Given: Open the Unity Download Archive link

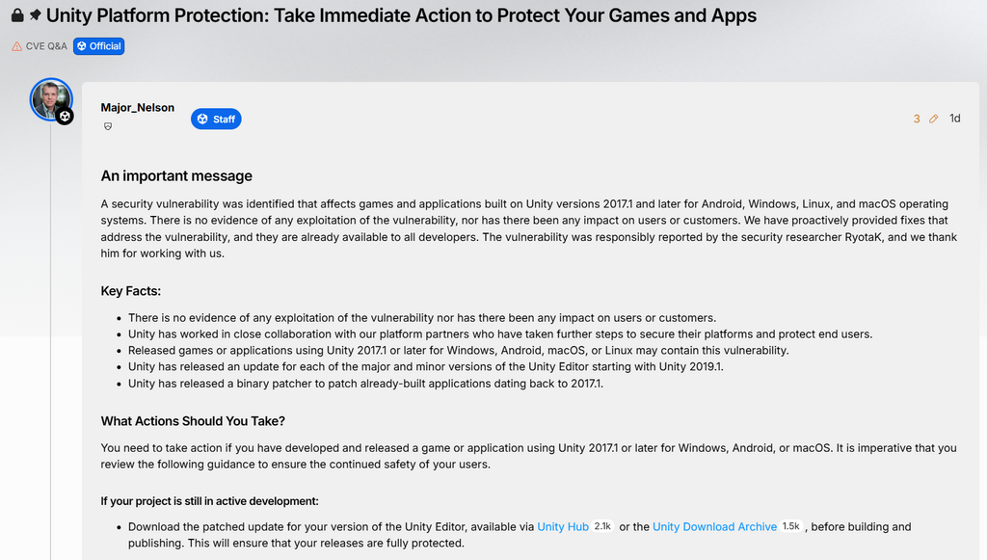Looking at the screenshot, I should (x=714, y=526).
